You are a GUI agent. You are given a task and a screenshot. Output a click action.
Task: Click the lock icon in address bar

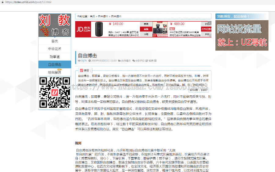(2, 2)
